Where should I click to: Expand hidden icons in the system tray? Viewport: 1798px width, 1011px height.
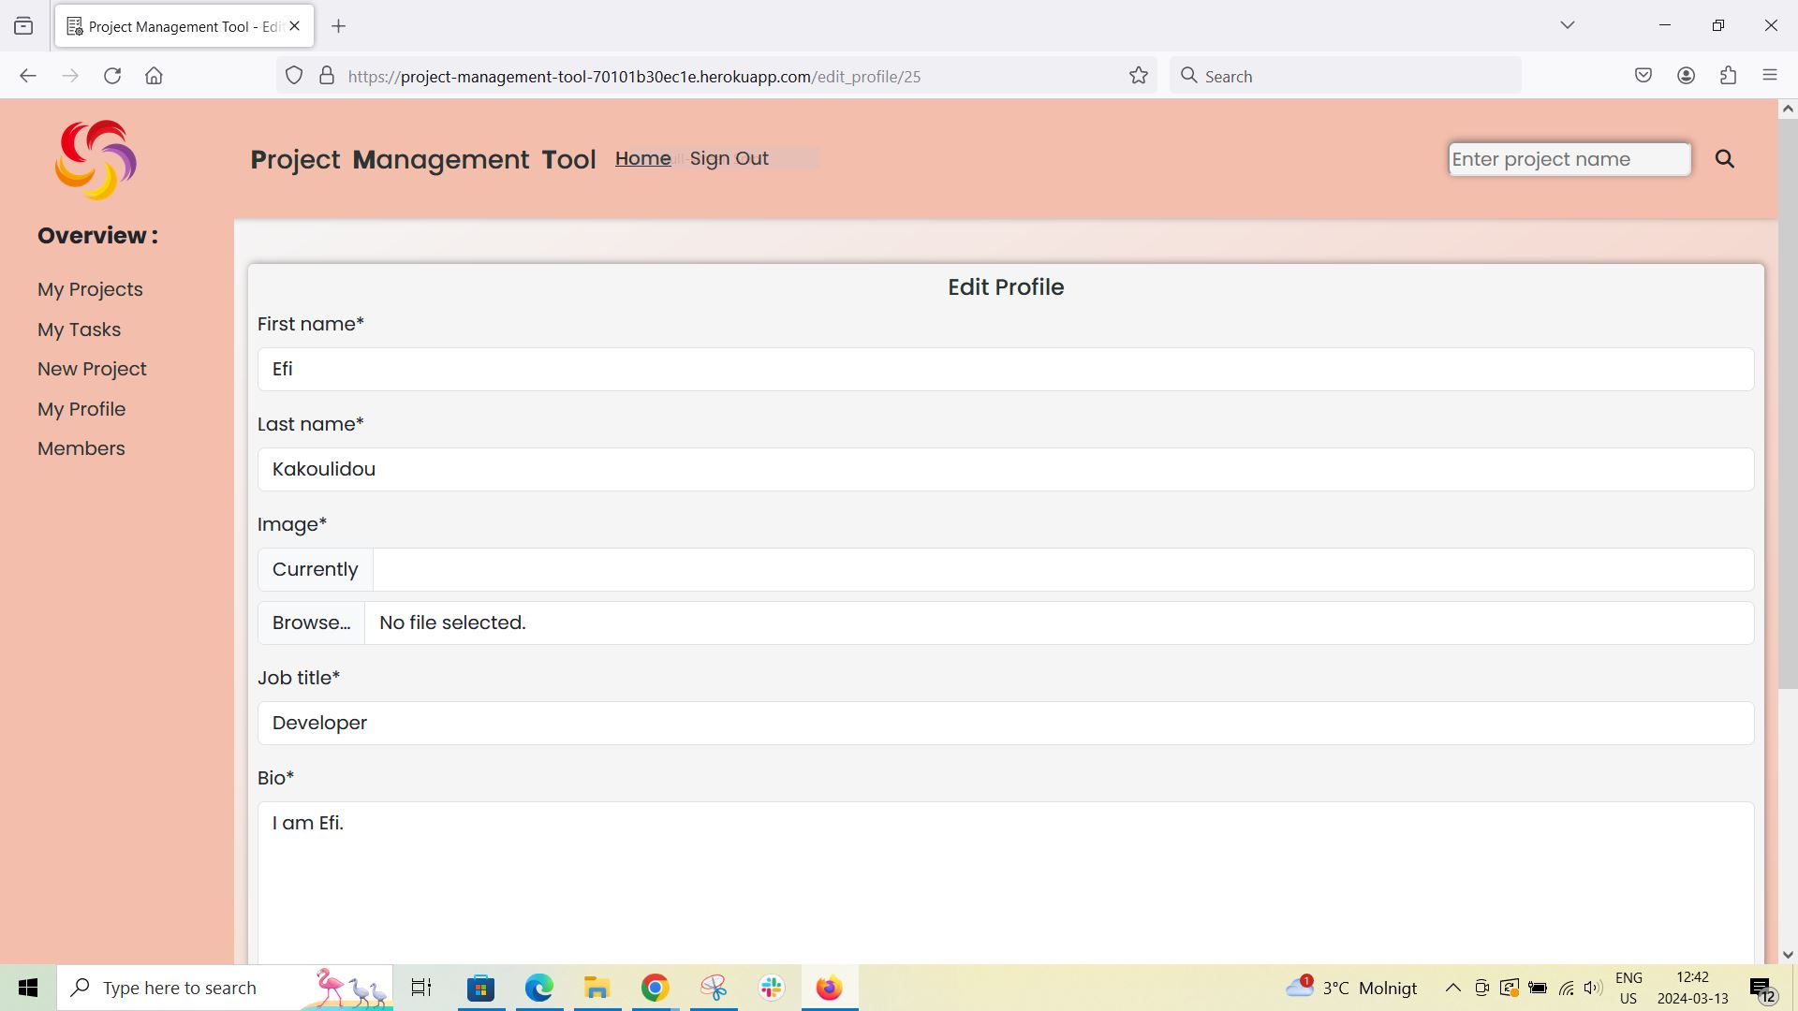(1452, 987)
